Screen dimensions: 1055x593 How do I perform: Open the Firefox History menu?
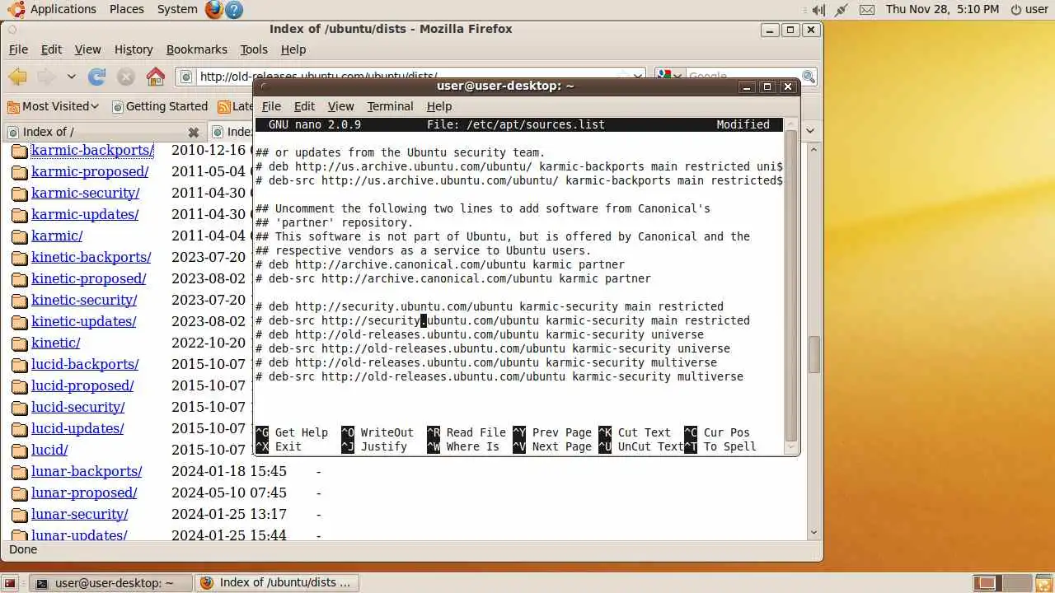click(134, 49)
